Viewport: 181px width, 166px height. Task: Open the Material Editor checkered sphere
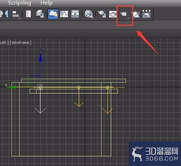point(89,14)
